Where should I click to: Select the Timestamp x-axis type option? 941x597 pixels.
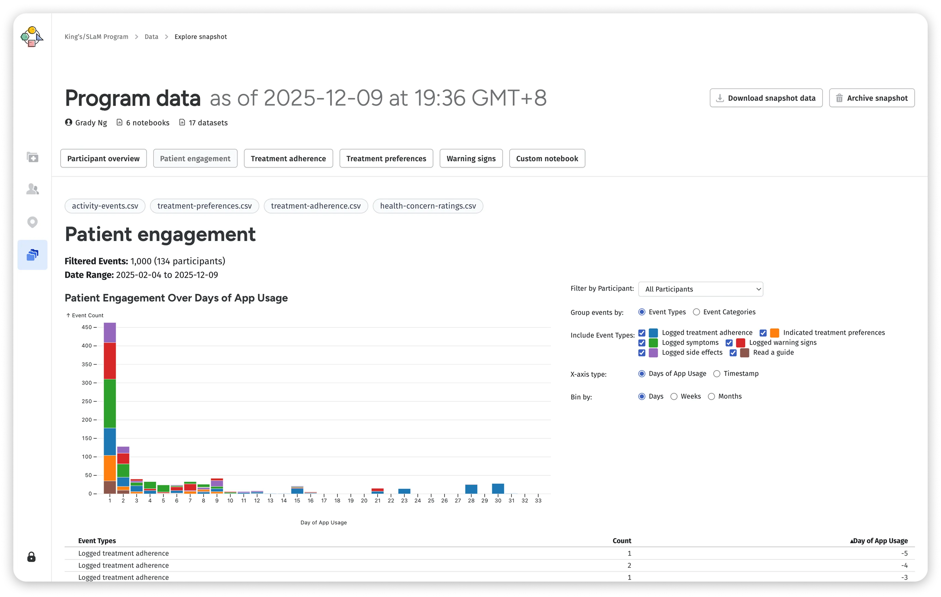717,373
